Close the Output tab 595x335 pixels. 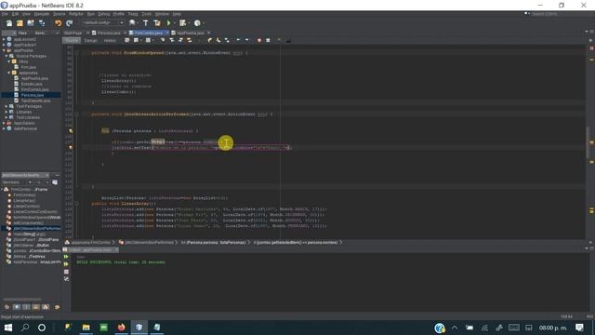[116, 249]
